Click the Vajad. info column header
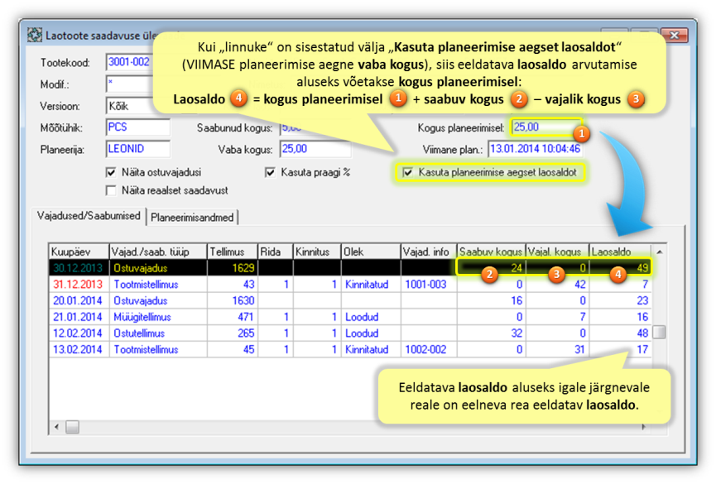This screenshot has height=484, width=716. point(429,252)
